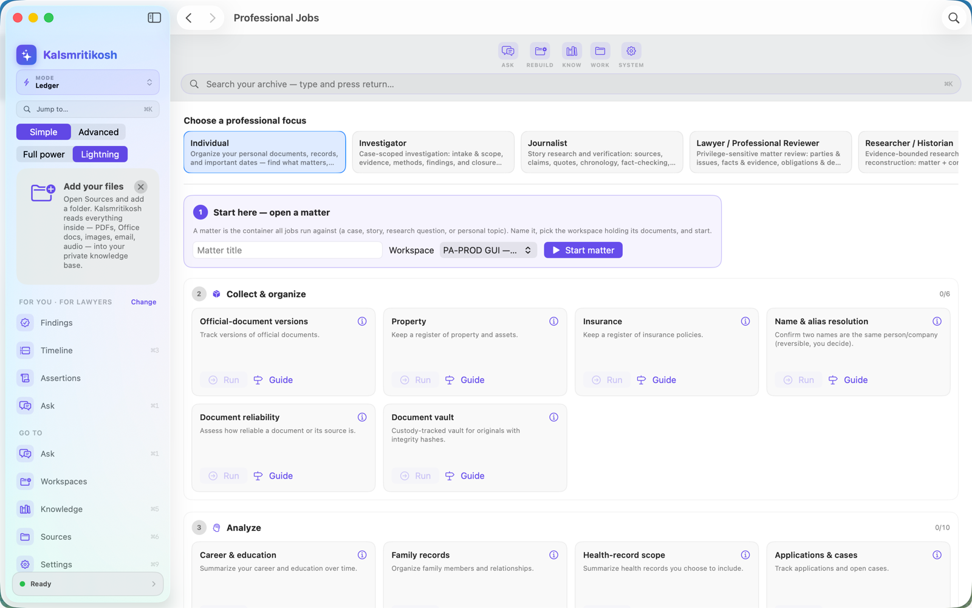Open Knowledge in the sidebar
Image resolution: width=972 pixels, height=608 pixels.
pyautogui.click(x=88, y=509)
